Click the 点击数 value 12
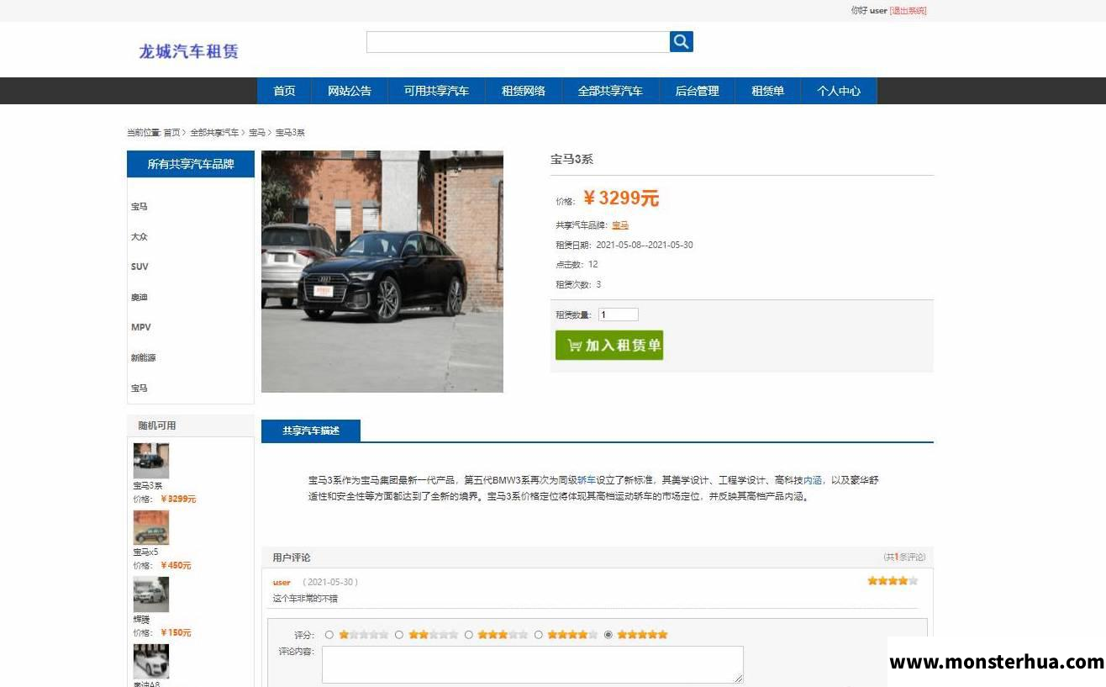 point(592,264)
